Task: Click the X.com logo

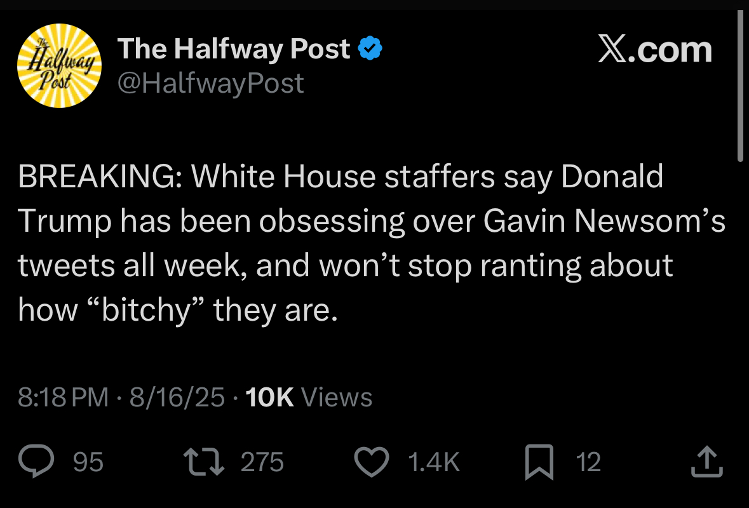Action: 655,50
